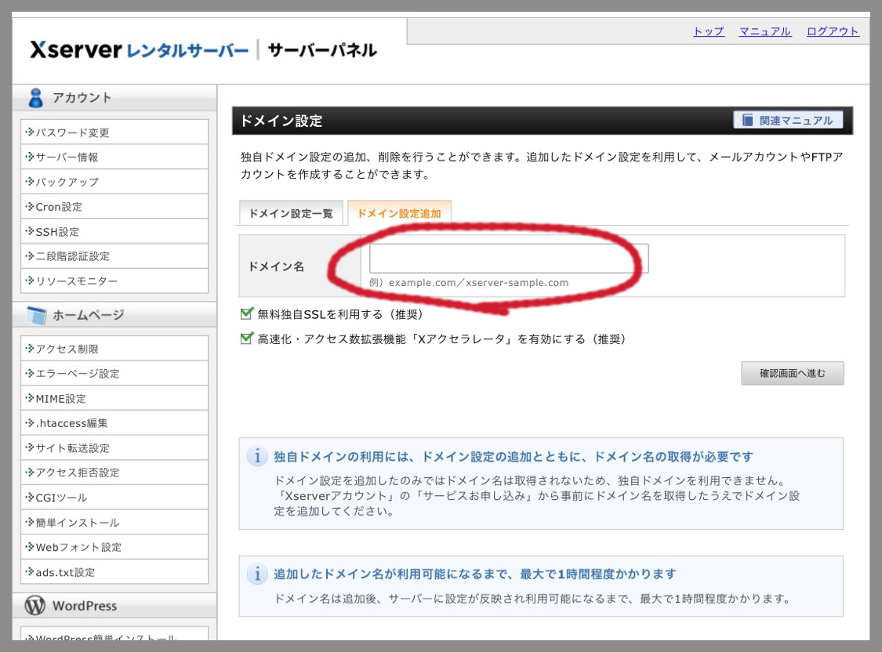Click info icon beside 独自ドメインの利用には notice
The height and width of the screenshot is (652, 882).
(x=257, y=456)
